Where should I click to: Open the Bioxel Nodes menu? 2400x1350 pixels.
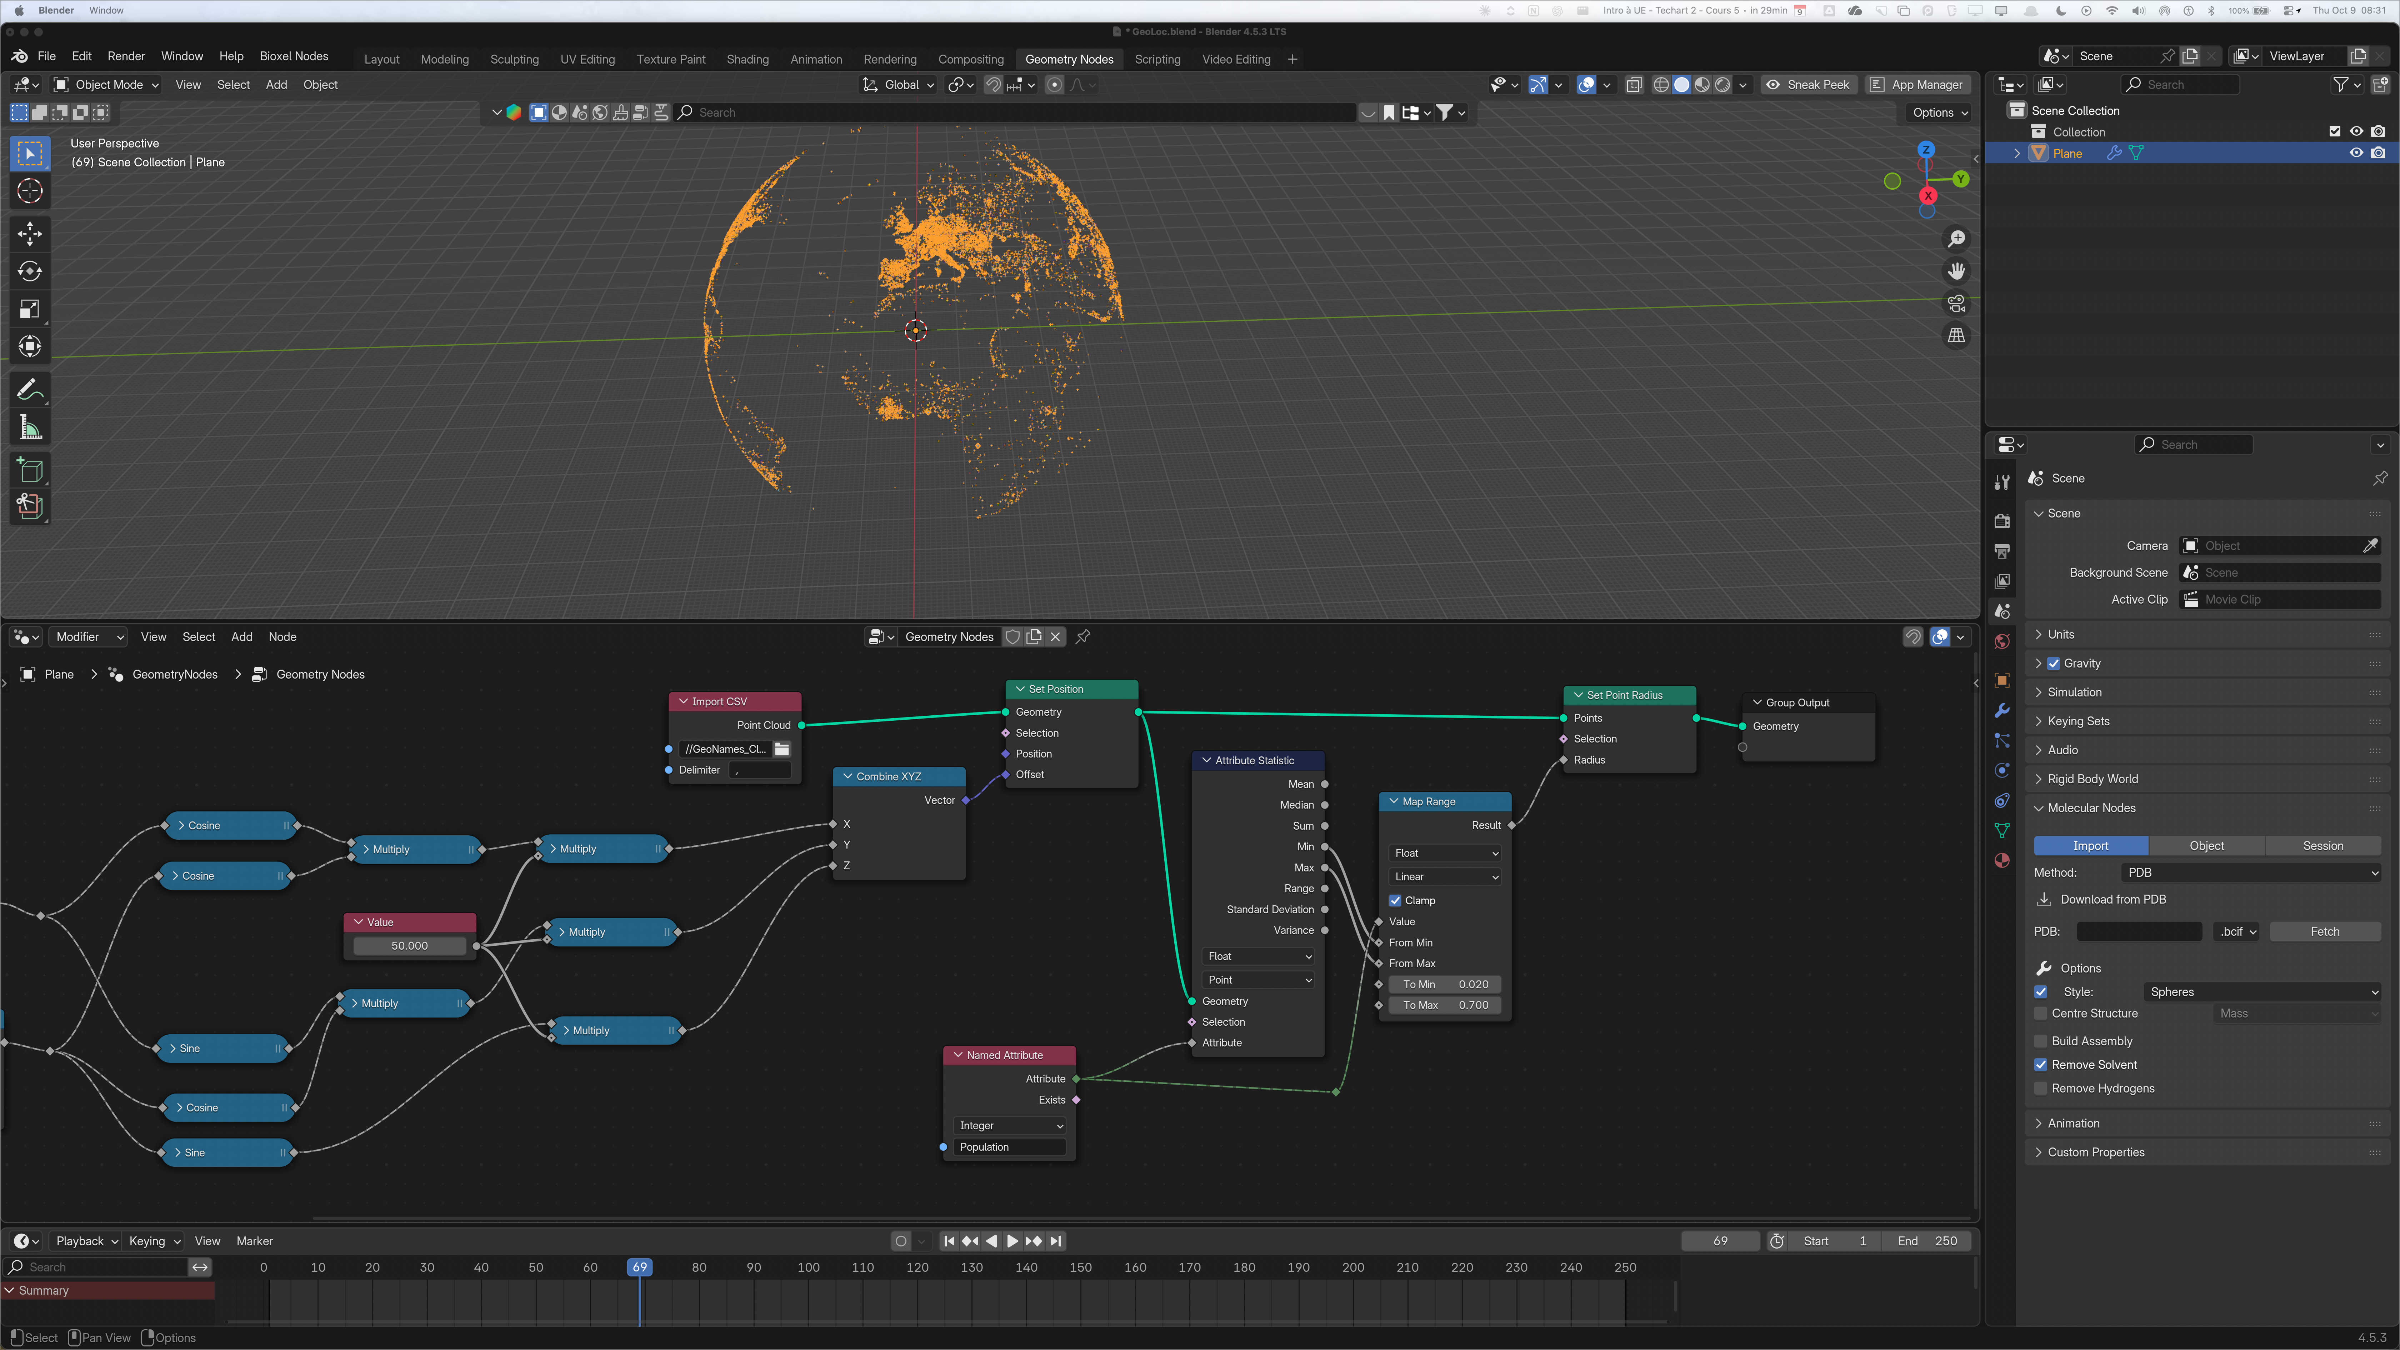294,56
